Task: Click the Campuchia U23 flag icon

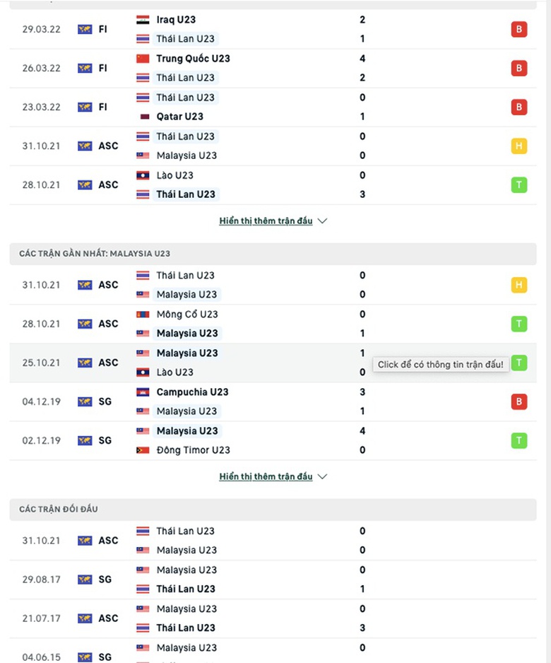Action: tap(143, 392)
